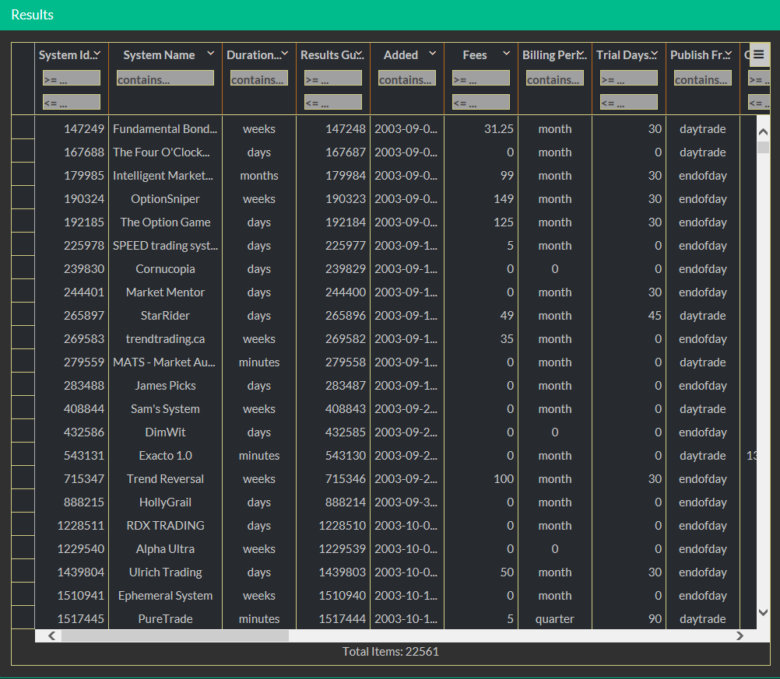Open the grid menu hamburger icon

(x=759, y=54)
